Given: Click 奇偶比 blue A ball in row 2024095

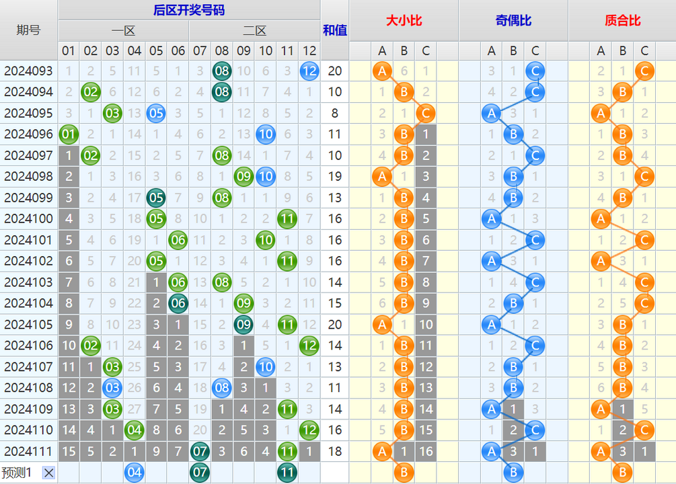Looking at the screenshot, I should 492,114.
